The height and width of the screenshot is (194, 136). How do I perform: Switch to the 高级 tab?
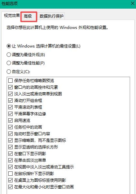coord(28,16)
